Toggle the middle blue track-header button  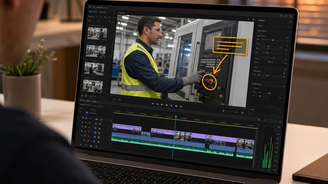click(x=95, y=137)
